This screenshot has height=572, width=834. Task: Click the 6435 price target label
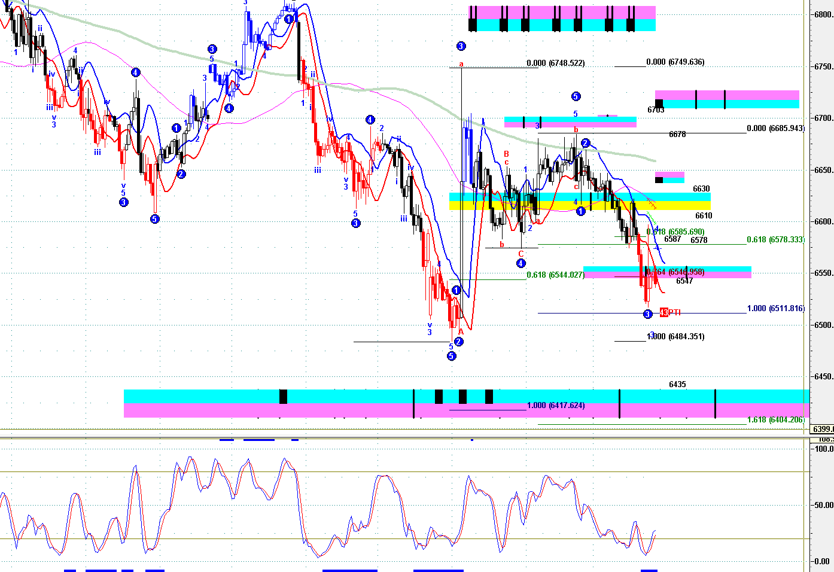677,384
